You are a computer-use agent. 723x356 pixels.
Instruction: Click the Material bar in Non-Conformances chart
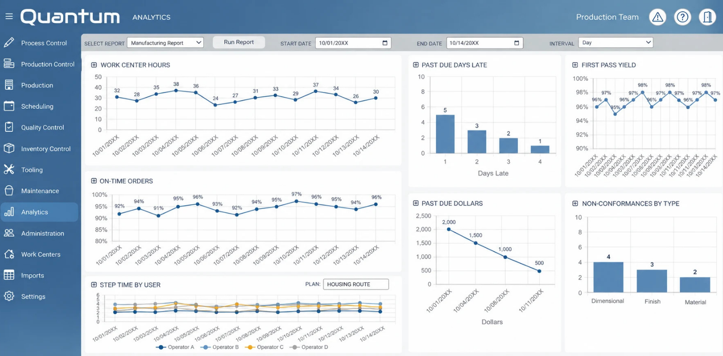tap(695, 285)
